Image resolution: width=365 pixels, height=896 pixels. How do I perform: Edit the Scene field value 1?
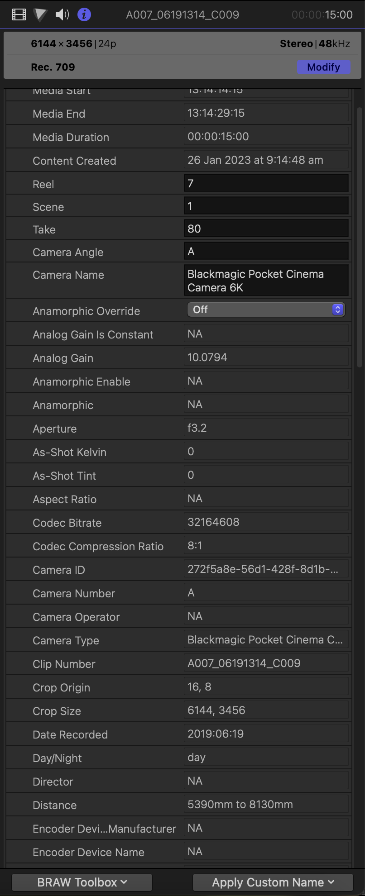pyautogui.click(x=266, y=206)
